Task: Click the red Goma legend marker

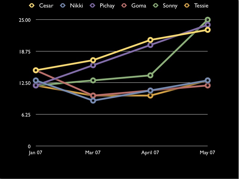Action: click(x=124, y=6)
